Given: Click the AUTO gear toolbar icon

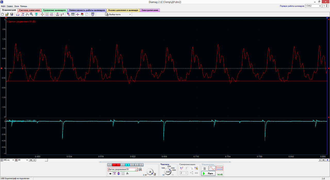Looking at the screenshot, I should 93,14.
